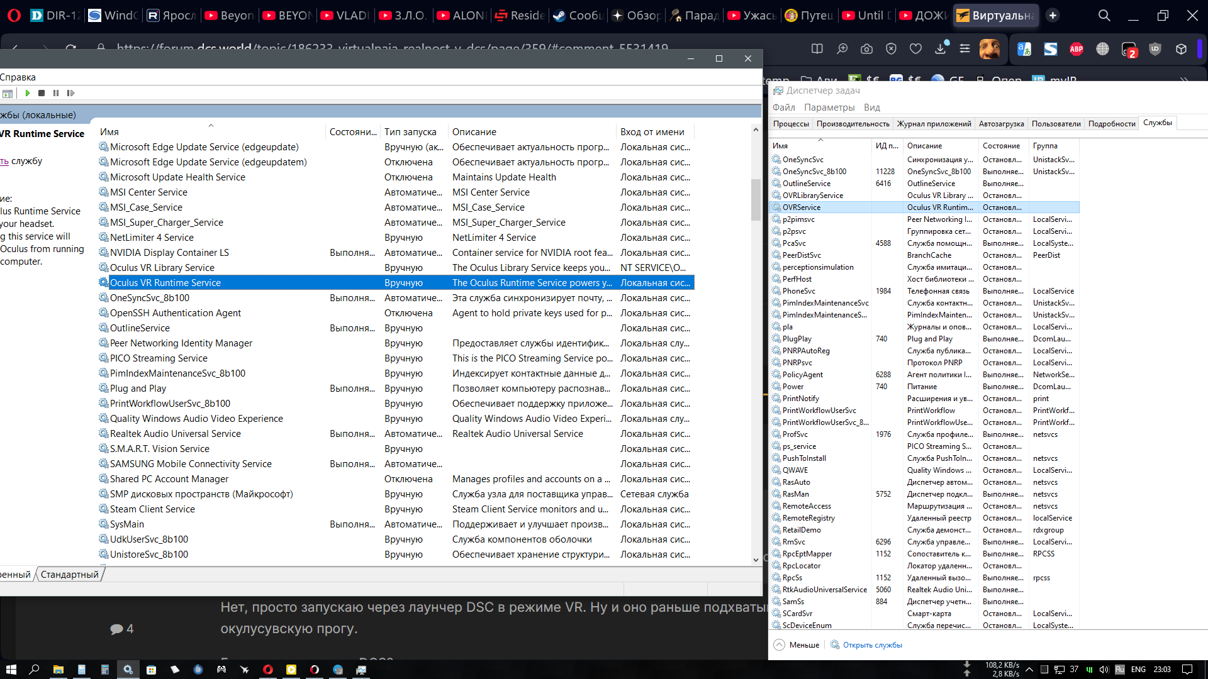Open the Вид menu in Task Manager

[x=872, y=108]
